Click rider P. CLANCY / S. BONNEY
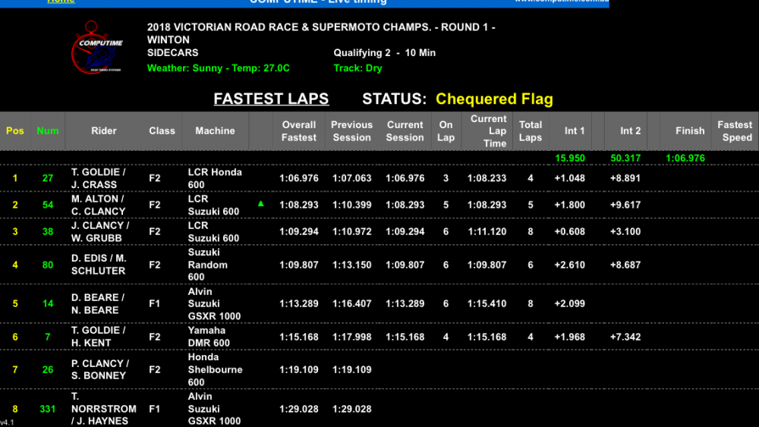Screen dimensions: 759x427 pyautogui.click(x=100, y=369)
